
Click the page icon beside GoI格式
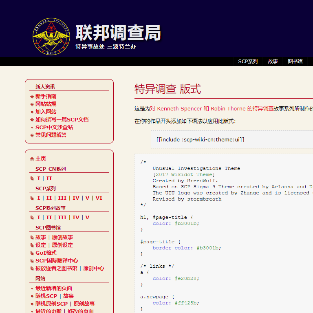[x=32, y=253]
